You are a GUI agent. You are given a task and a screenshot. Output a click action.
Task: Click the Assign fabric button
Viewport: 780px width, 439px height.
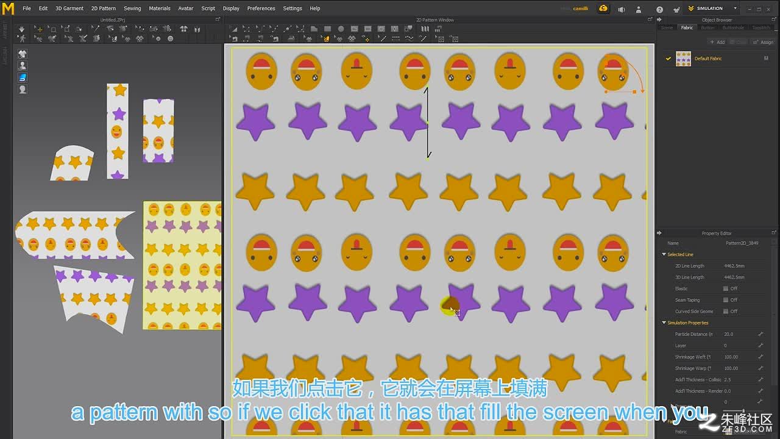(x=764, y=42)
